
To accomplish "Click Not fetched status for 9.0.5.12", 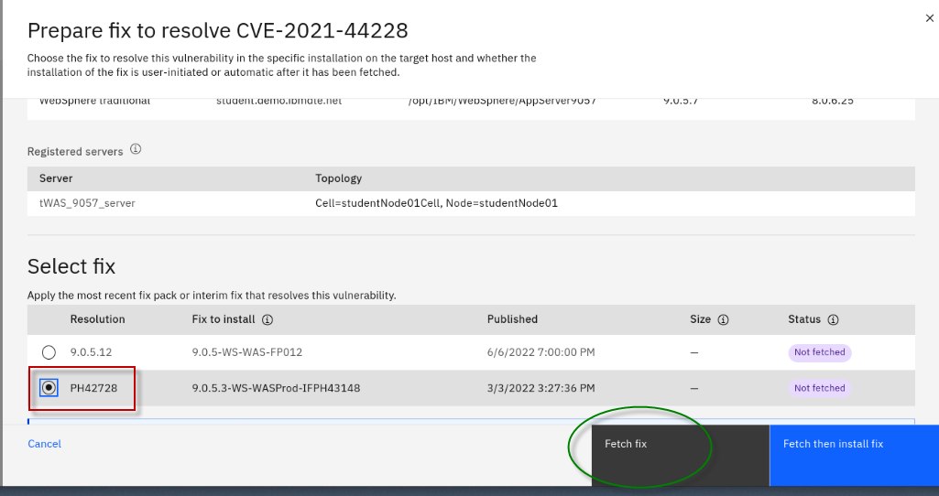I will [x=819, y=352].
